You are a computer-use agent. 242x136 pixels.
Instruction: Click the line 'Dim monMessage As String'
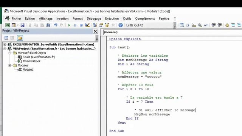143,60
